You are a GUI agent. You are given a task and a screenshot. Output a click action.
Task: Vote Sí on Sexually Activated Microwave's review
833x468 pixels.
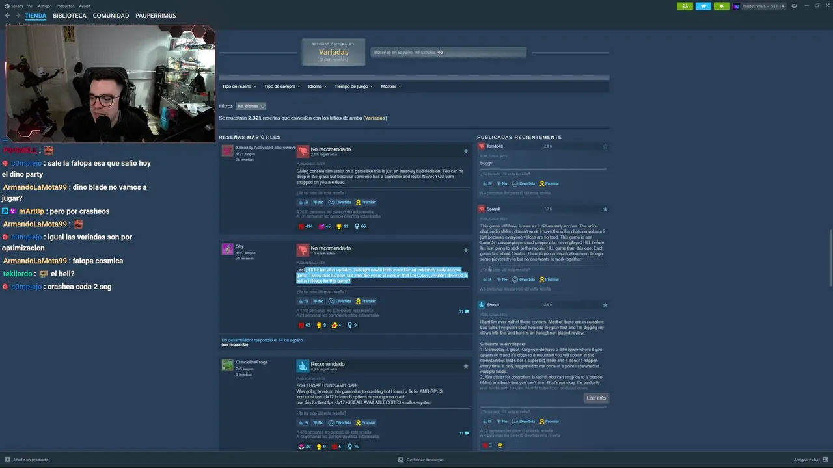coord(303,202)
